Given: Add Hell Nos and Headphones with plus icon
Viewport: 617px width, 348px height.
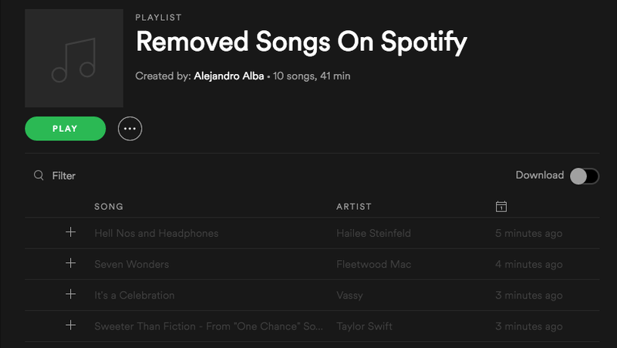Looking at the screenshot, I should (70, 231).
